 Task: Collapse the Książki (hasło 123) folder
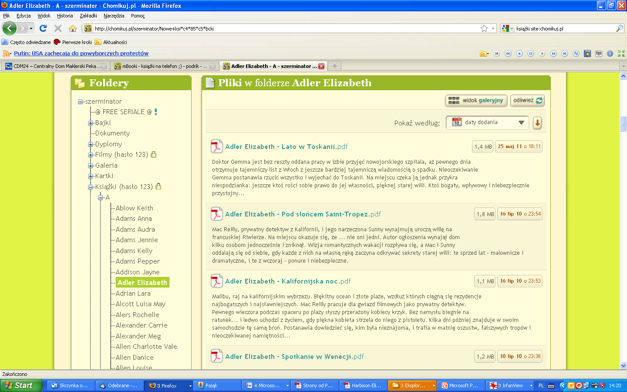click(x=91, y=187)
